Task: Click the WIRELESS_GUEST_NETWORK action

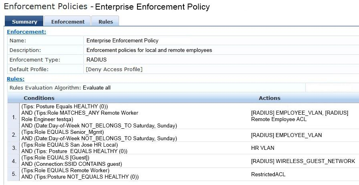Action: [303, 161]
